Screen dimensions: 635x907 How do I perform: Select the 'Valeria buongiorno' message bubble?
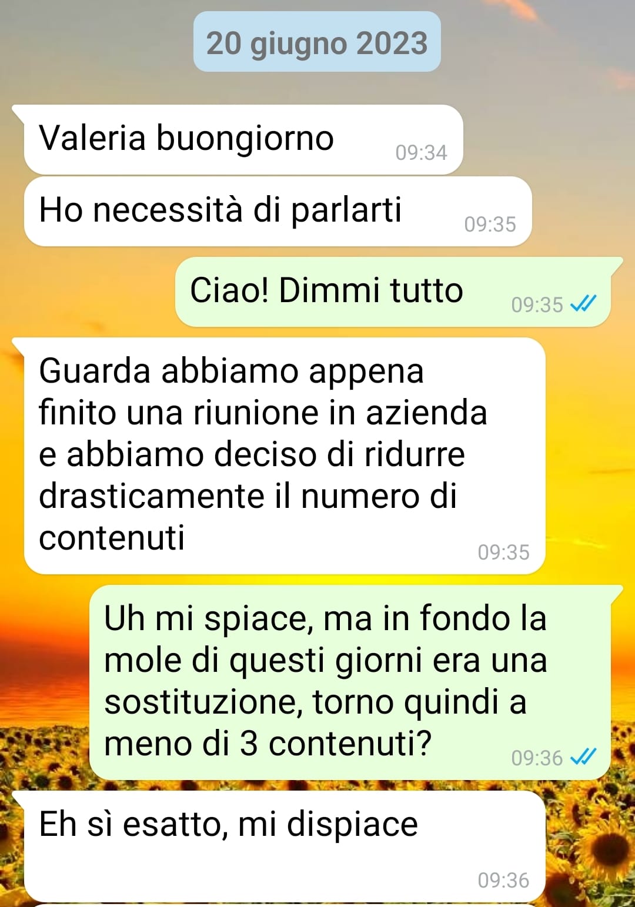(243, 139)
